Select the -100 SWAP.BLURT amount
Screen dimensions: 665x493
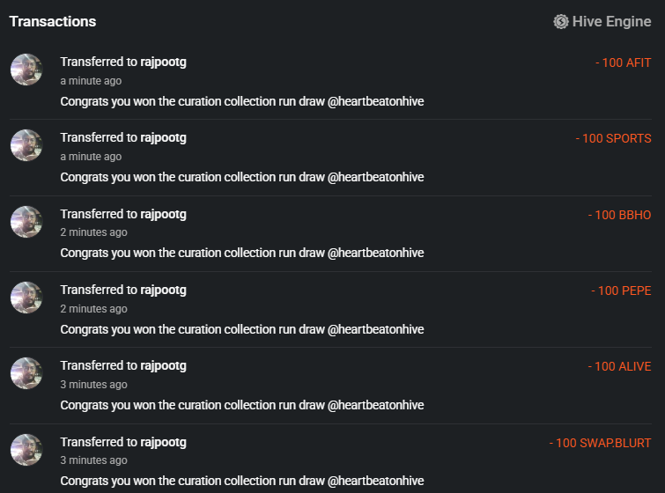point(601,443)
